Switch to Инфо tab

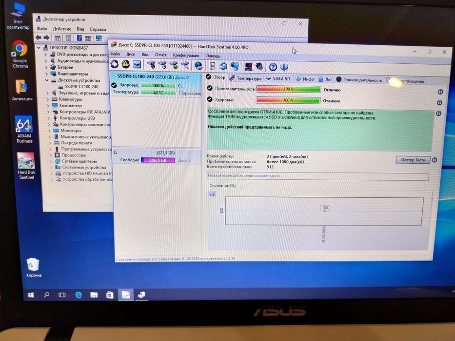[305, 79]
